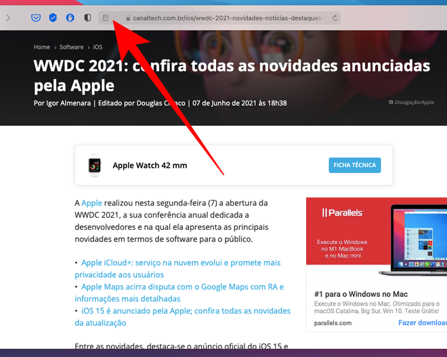Open iOS breadcrumb link
Viewport: 447px width, 357px height.
click(x=98, y=47)
